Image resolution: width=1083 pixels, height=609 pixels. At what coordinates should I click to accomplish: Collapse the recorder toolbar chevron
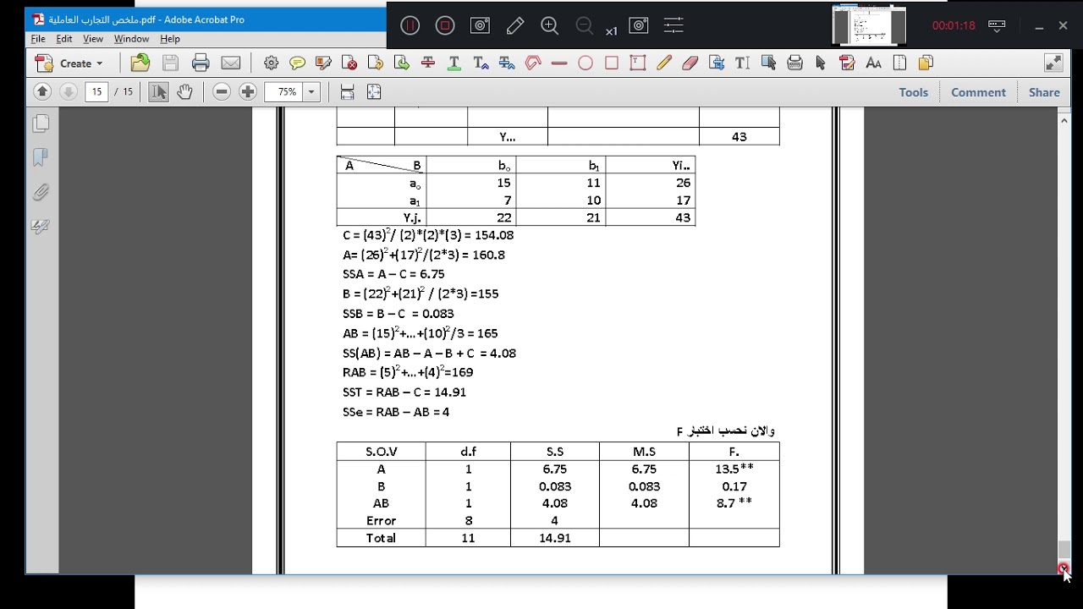(x=997, y=25)
